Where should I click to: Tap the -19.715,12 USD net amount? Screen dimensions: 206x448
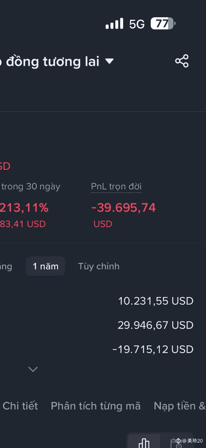[x=153, y=349]
